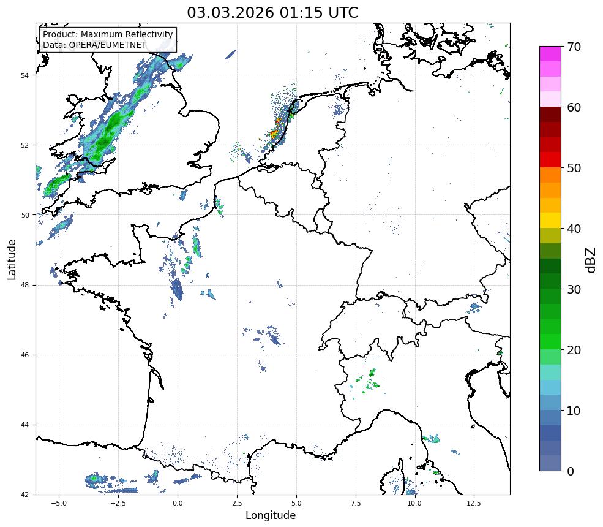The image size is (603, 527).
Task: Select the 'Product: Maximum Reflectivity' legend line
Action: point(108,34)
